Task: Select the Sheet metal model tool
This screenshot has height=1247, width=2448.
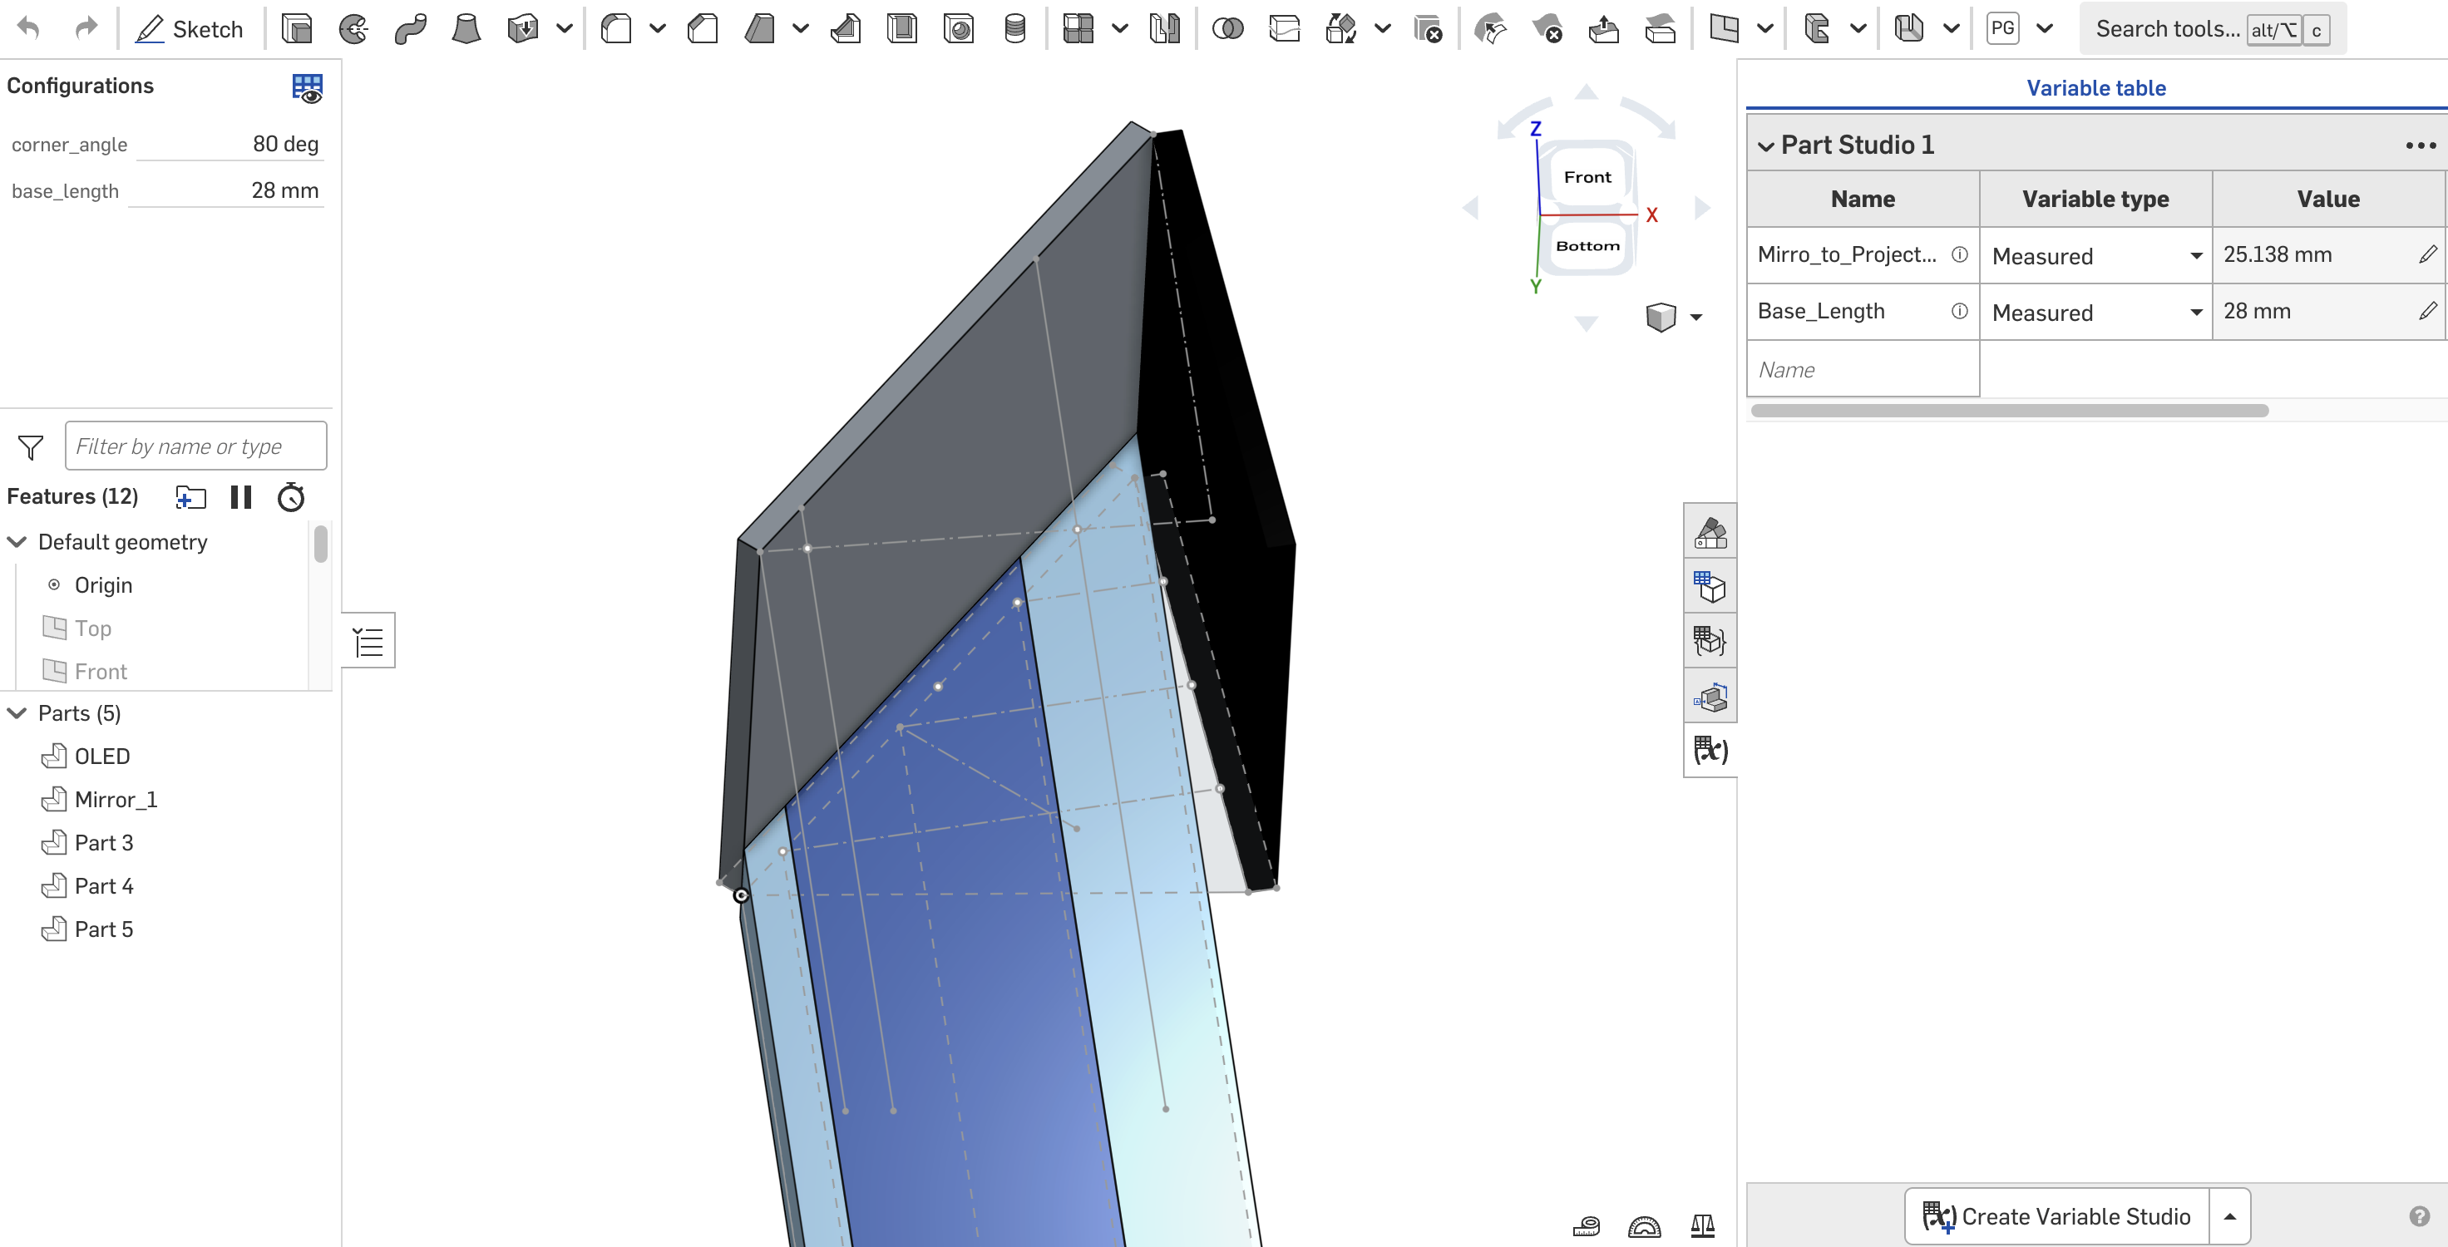Action: [1908, 29]
